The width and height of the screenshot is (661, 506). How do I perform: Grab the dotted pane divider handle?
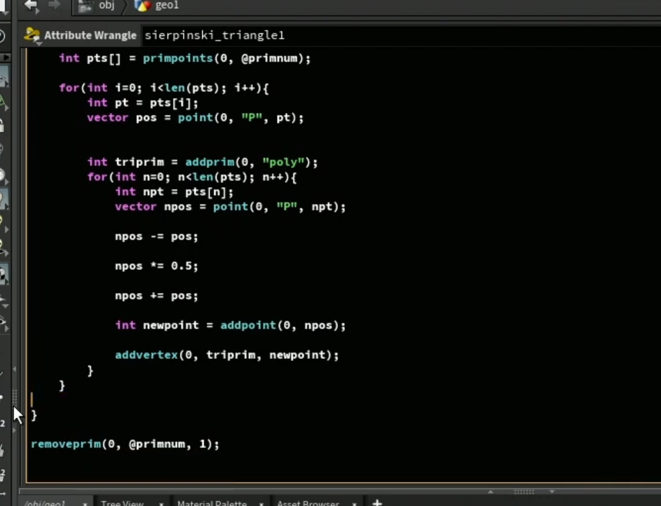pos(524,492)
